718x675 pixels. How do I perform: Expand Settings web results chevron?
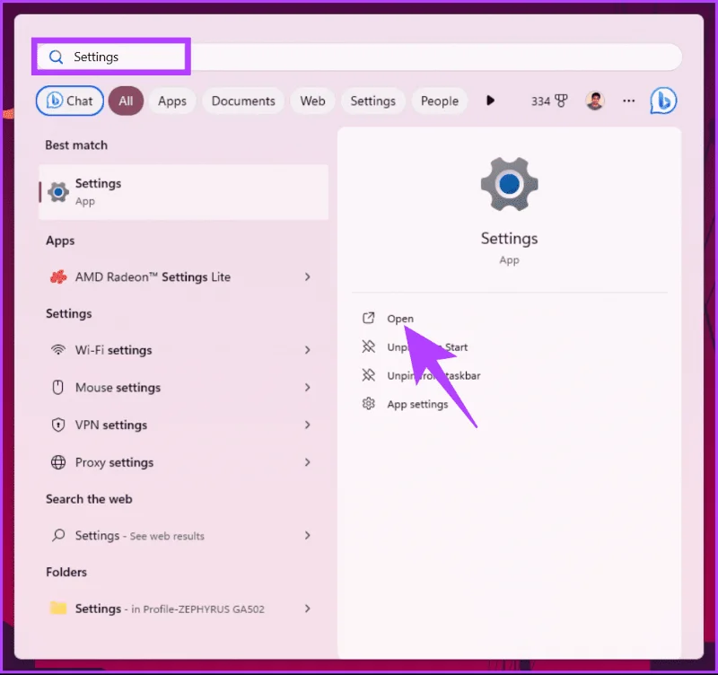point(307,535)
